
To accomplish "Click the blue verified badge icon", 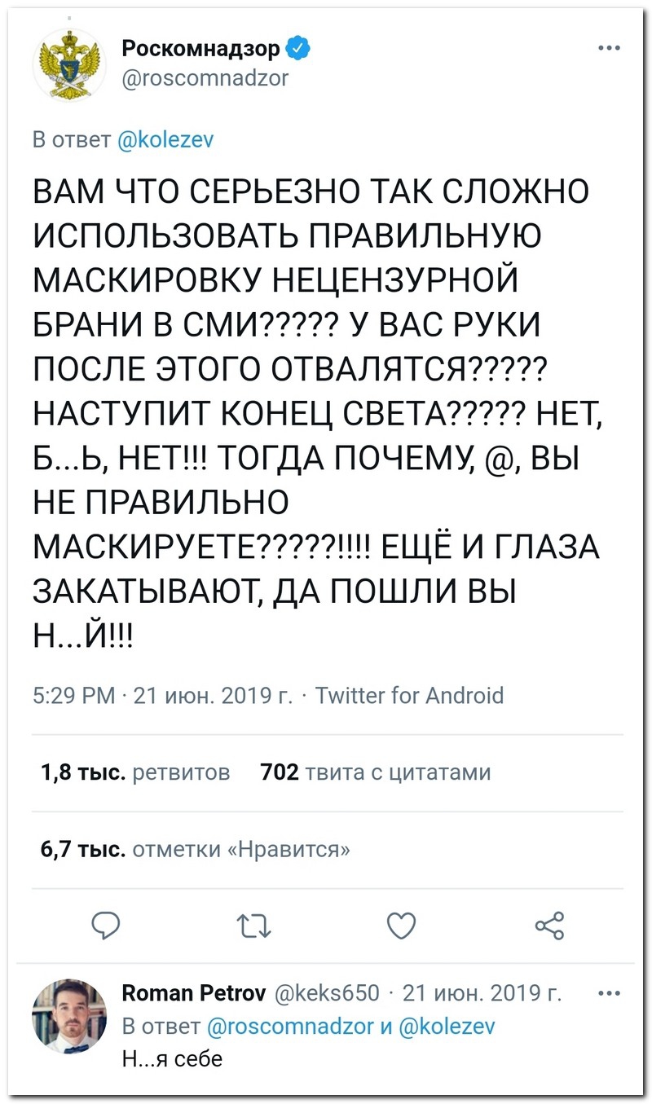I will pyautogui.click(x=297, y=51).
